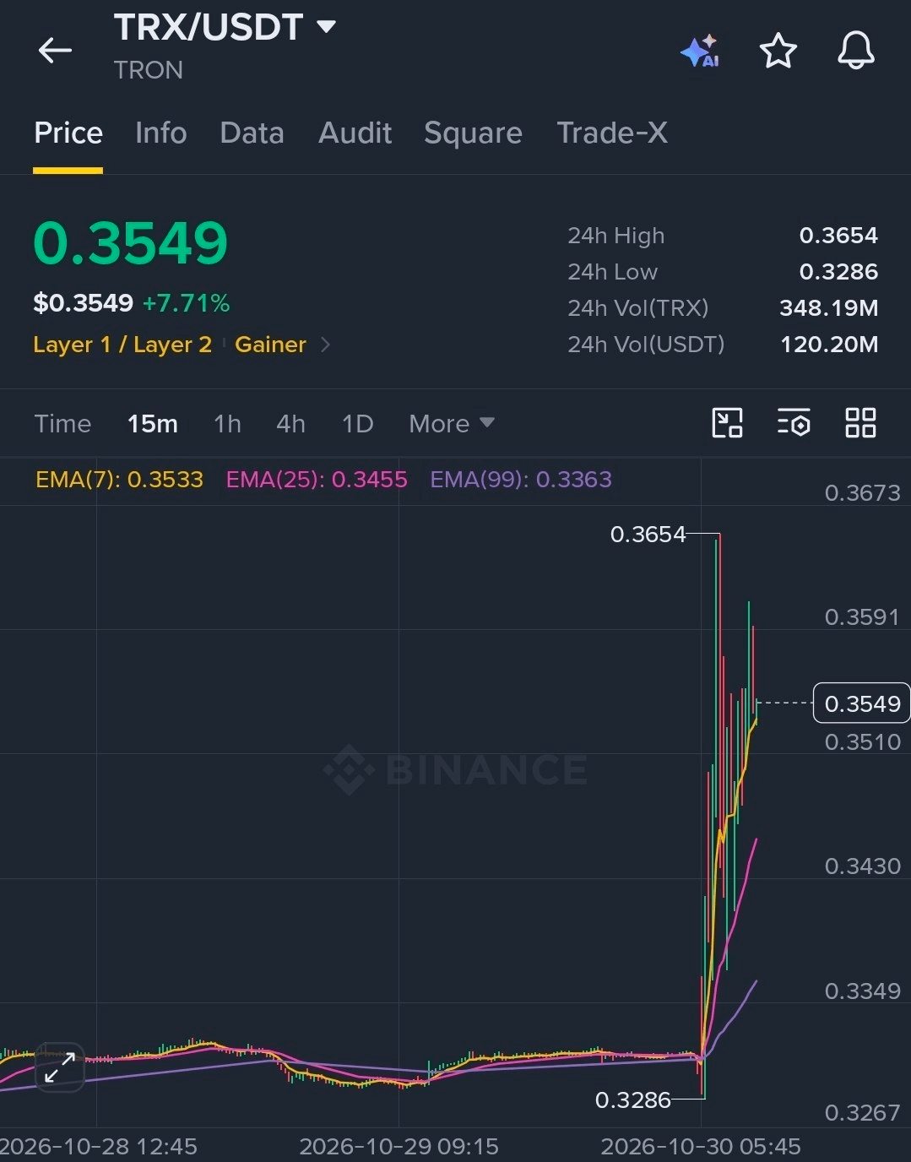Expand category tags with the chevron arrow
Image resolution: width=911 pixels, height=1162 pixels.
click(x=326, y=345)
